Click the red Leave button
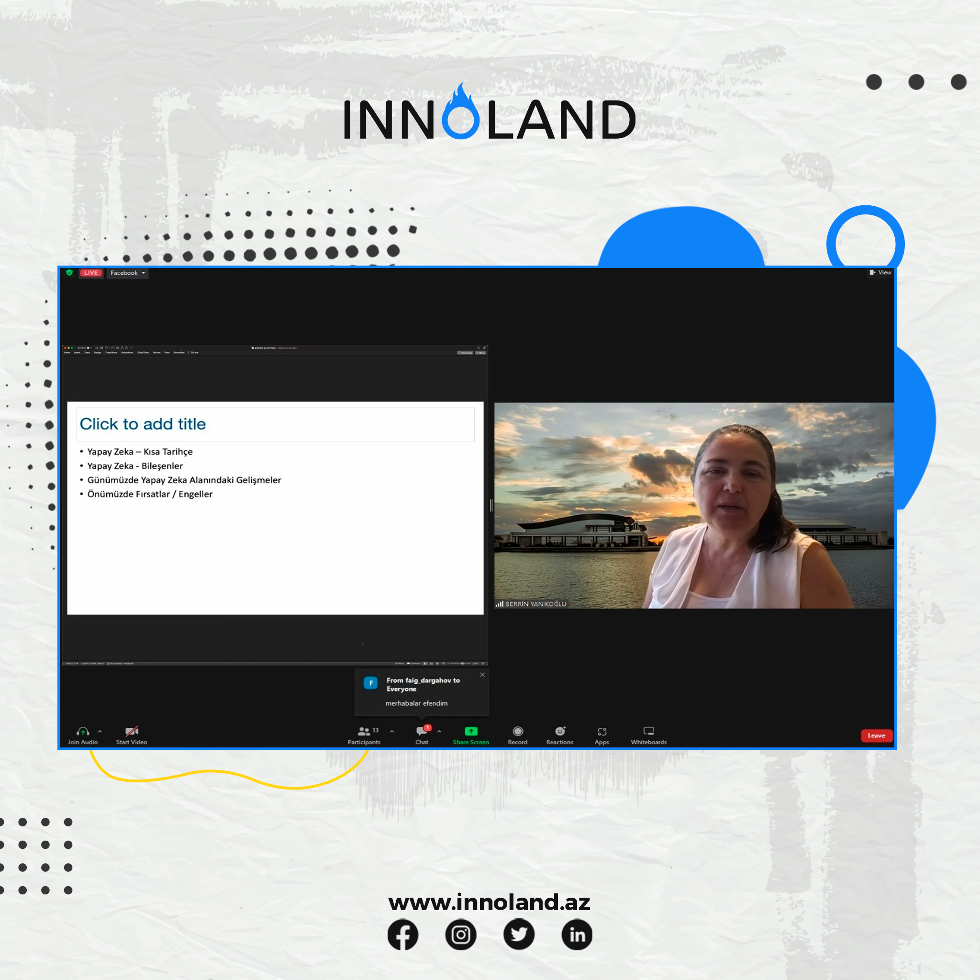Screen dimensions: 980x980 tap(876, 735)
